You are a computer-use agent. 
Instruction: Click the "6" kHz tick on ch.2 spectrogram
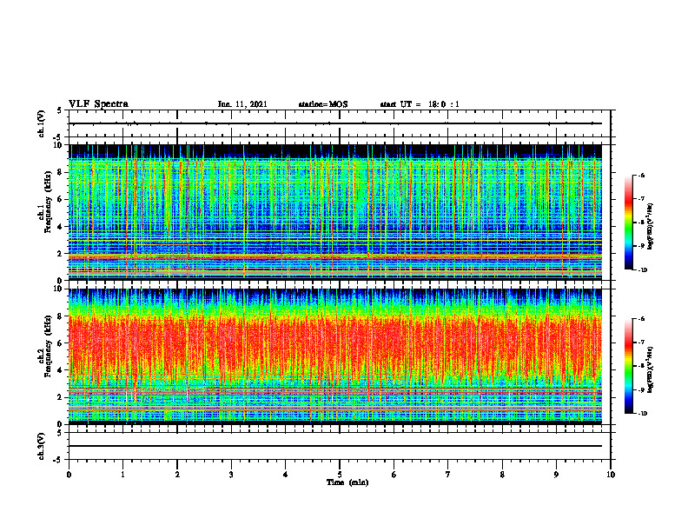tap(61, 343)
